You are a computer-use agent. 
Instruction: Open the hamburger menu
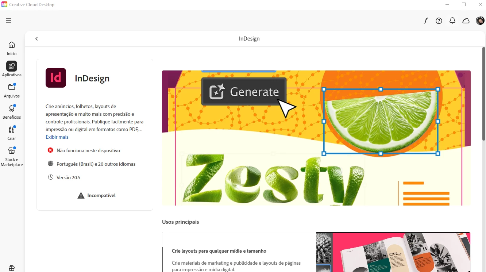(9, 20)
